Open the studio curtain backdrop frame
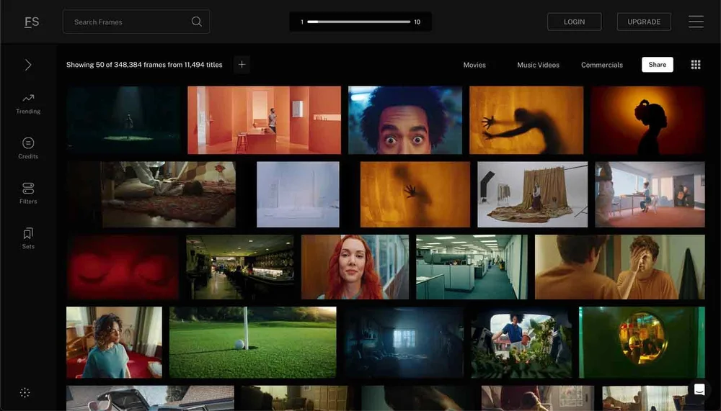This screenshot has height=411, width=721. click(533, 194)
